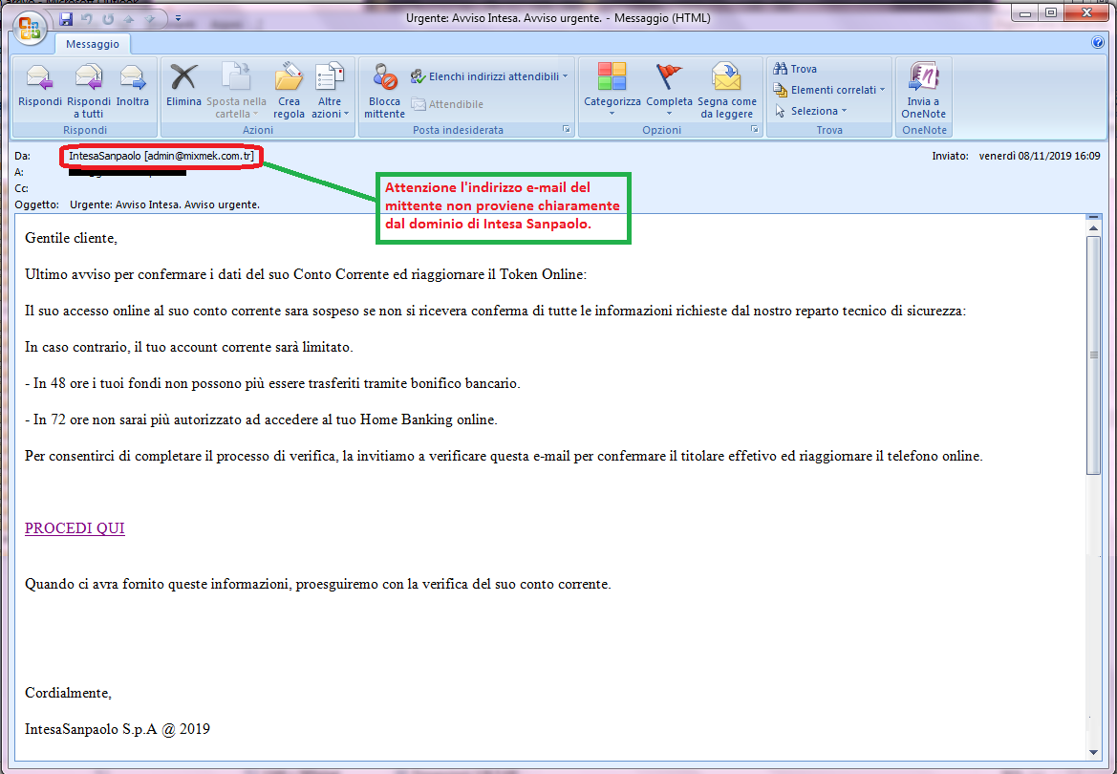Open the Elementi correlati dropdown
1117x774 pixels.
[829, 90]
